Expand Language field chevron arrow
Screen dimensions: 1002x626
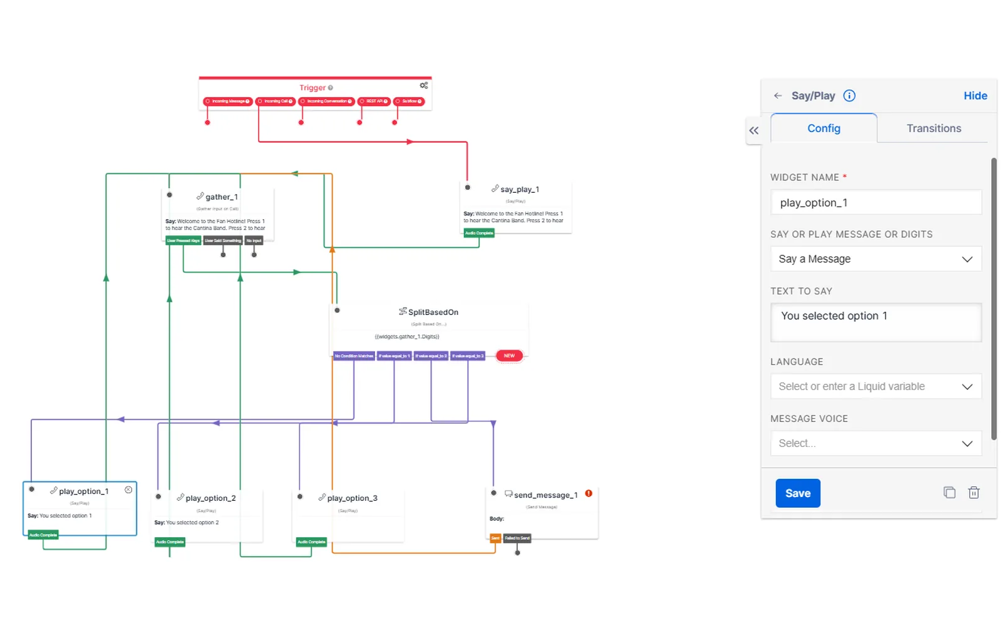pyautogui.click(x=967, y=387)
